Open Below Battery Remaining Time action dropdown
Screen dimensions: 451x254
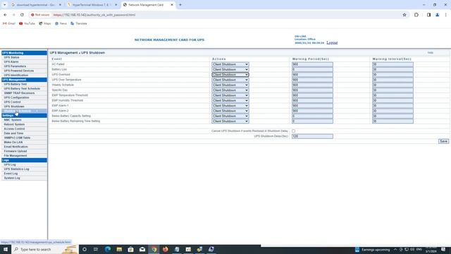tap(230, 121)
